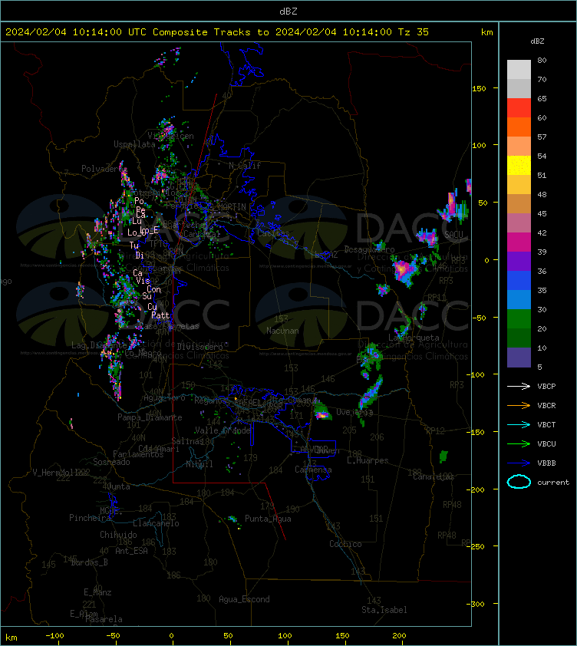Click the 'Sta.Isabel' map label
The image size is (577, 646).
coord(384,610)
